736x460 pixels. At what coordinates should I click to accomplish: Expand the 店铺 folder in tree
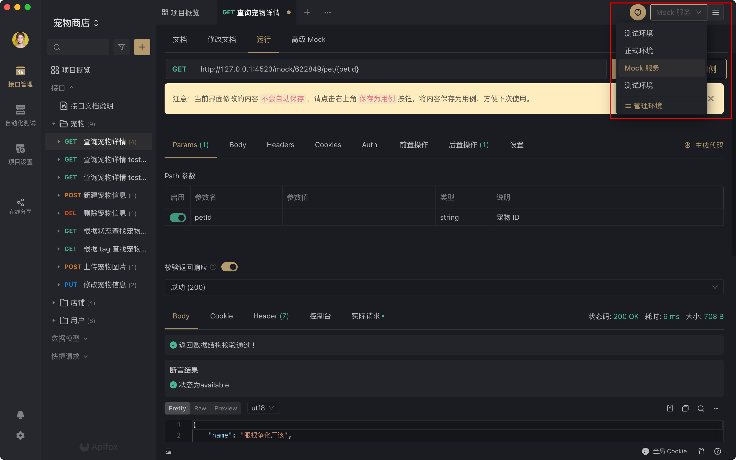point(53,303)
